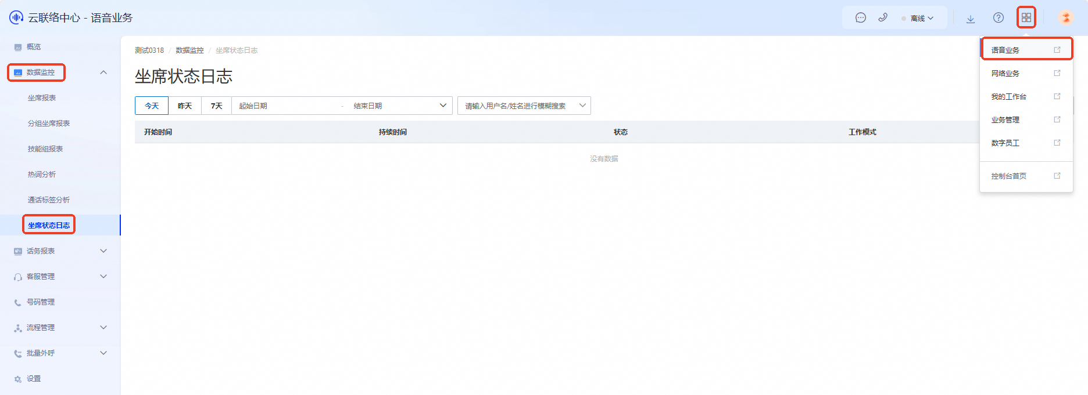Open 号码管理 in sidebar
This screenshot has height=395, width=1088.
point(41,302)
